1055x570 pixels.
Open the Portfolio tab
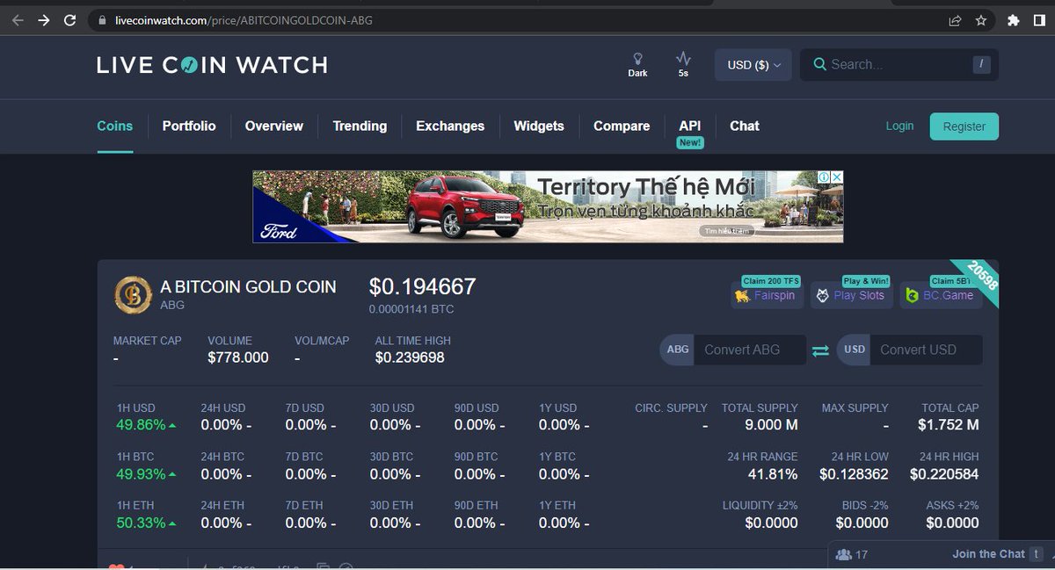point(189,126)
